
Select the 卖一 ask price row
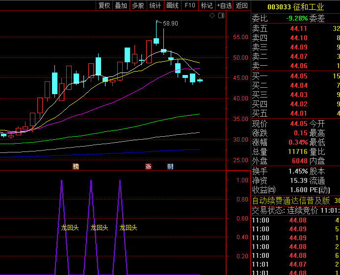[x=294, y=66]
